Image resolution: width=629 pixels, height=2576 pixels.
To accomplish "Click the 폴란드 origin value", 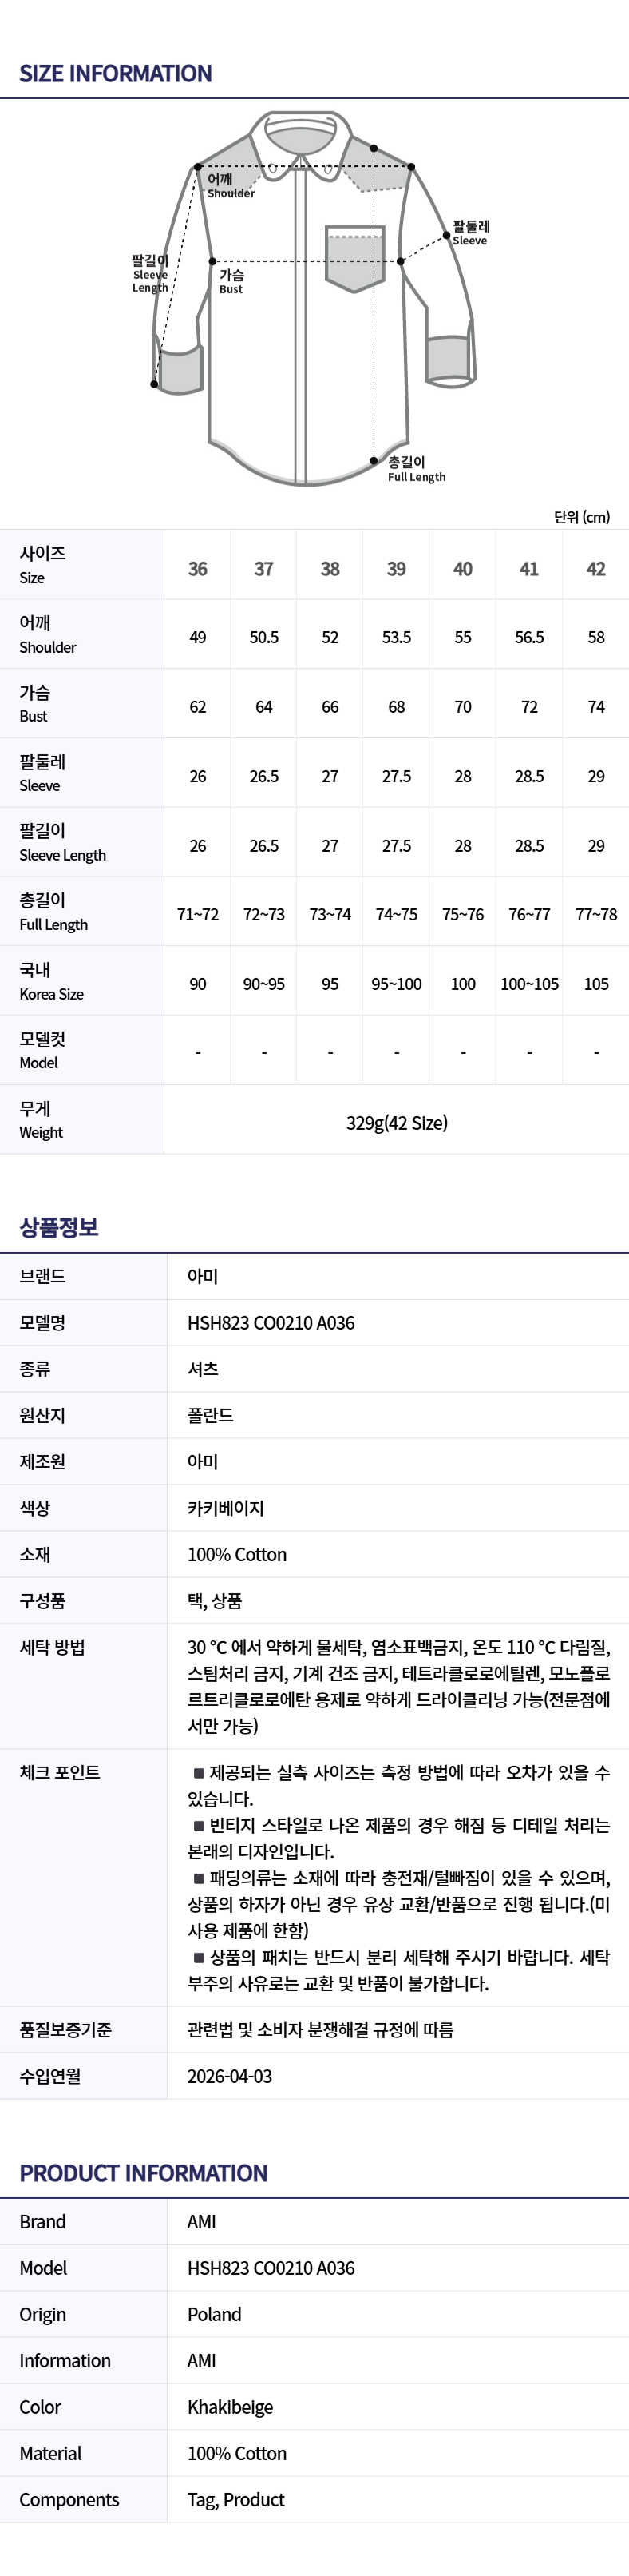I will [x=210, y=1415].
